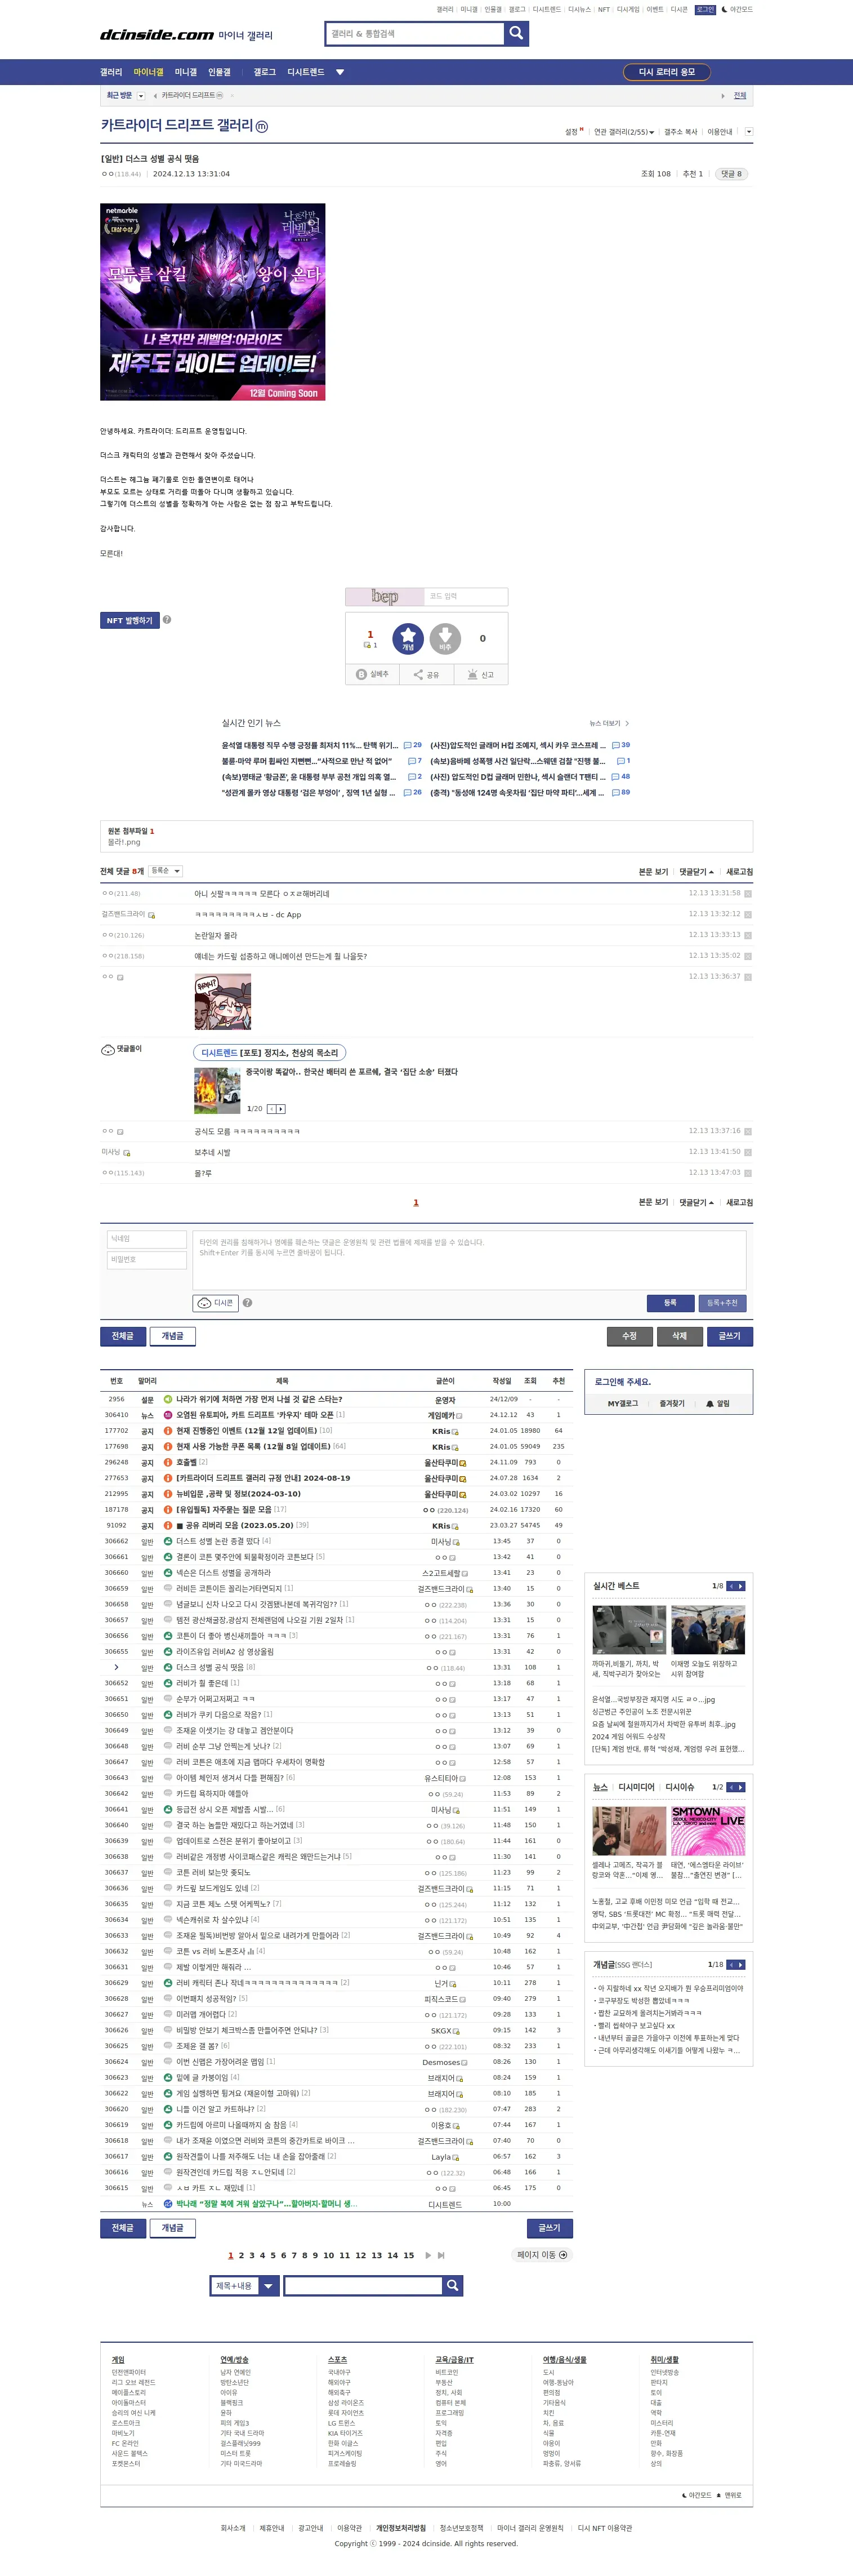Switch to 개념글 tab above post list
This screenshot has width=853, height=2576.
(x=173, y=1336)
